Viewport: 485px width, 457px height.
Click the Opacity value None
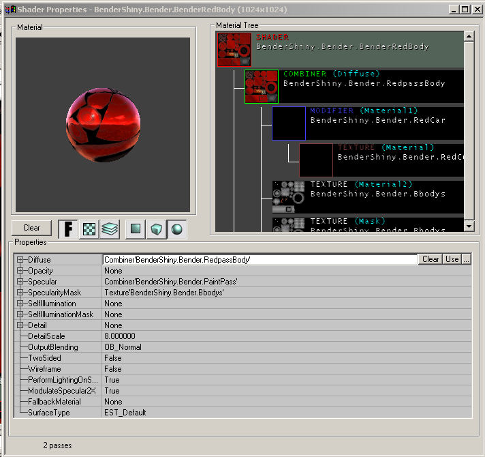(x=113, y=271)
